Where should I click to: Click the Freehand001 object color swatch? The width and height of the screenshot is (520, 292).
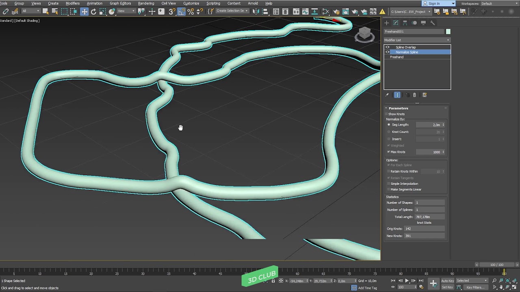click(448, 32)
